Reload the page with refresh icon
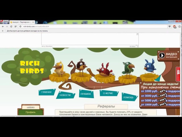This screenshot has height=137, width=182. [x=11, y=27]
